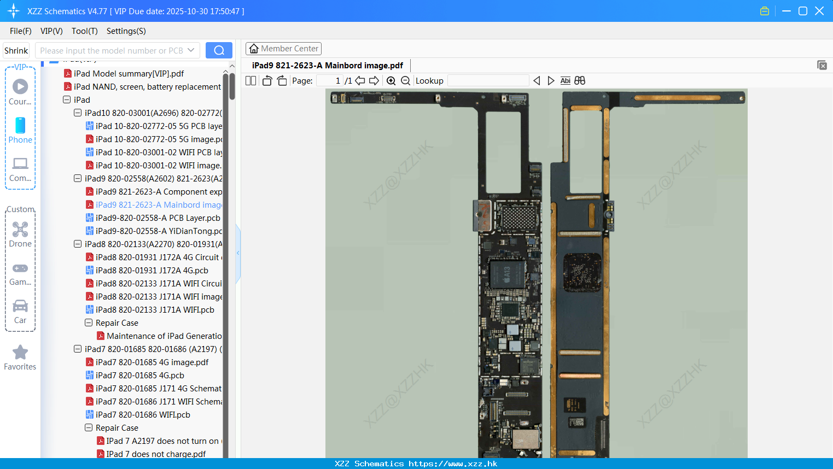Open the Drone category
The image size is (833, 469).
[20, 235]
